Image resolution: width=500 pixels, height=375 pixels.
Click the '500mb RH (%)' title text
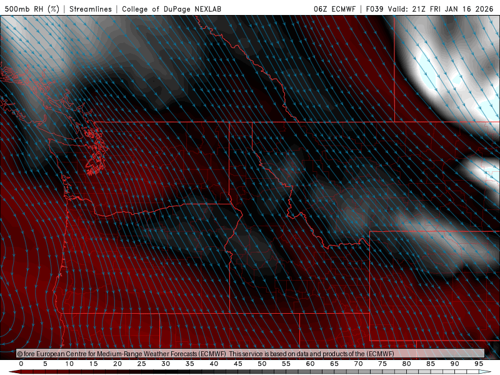click(32, 9)
